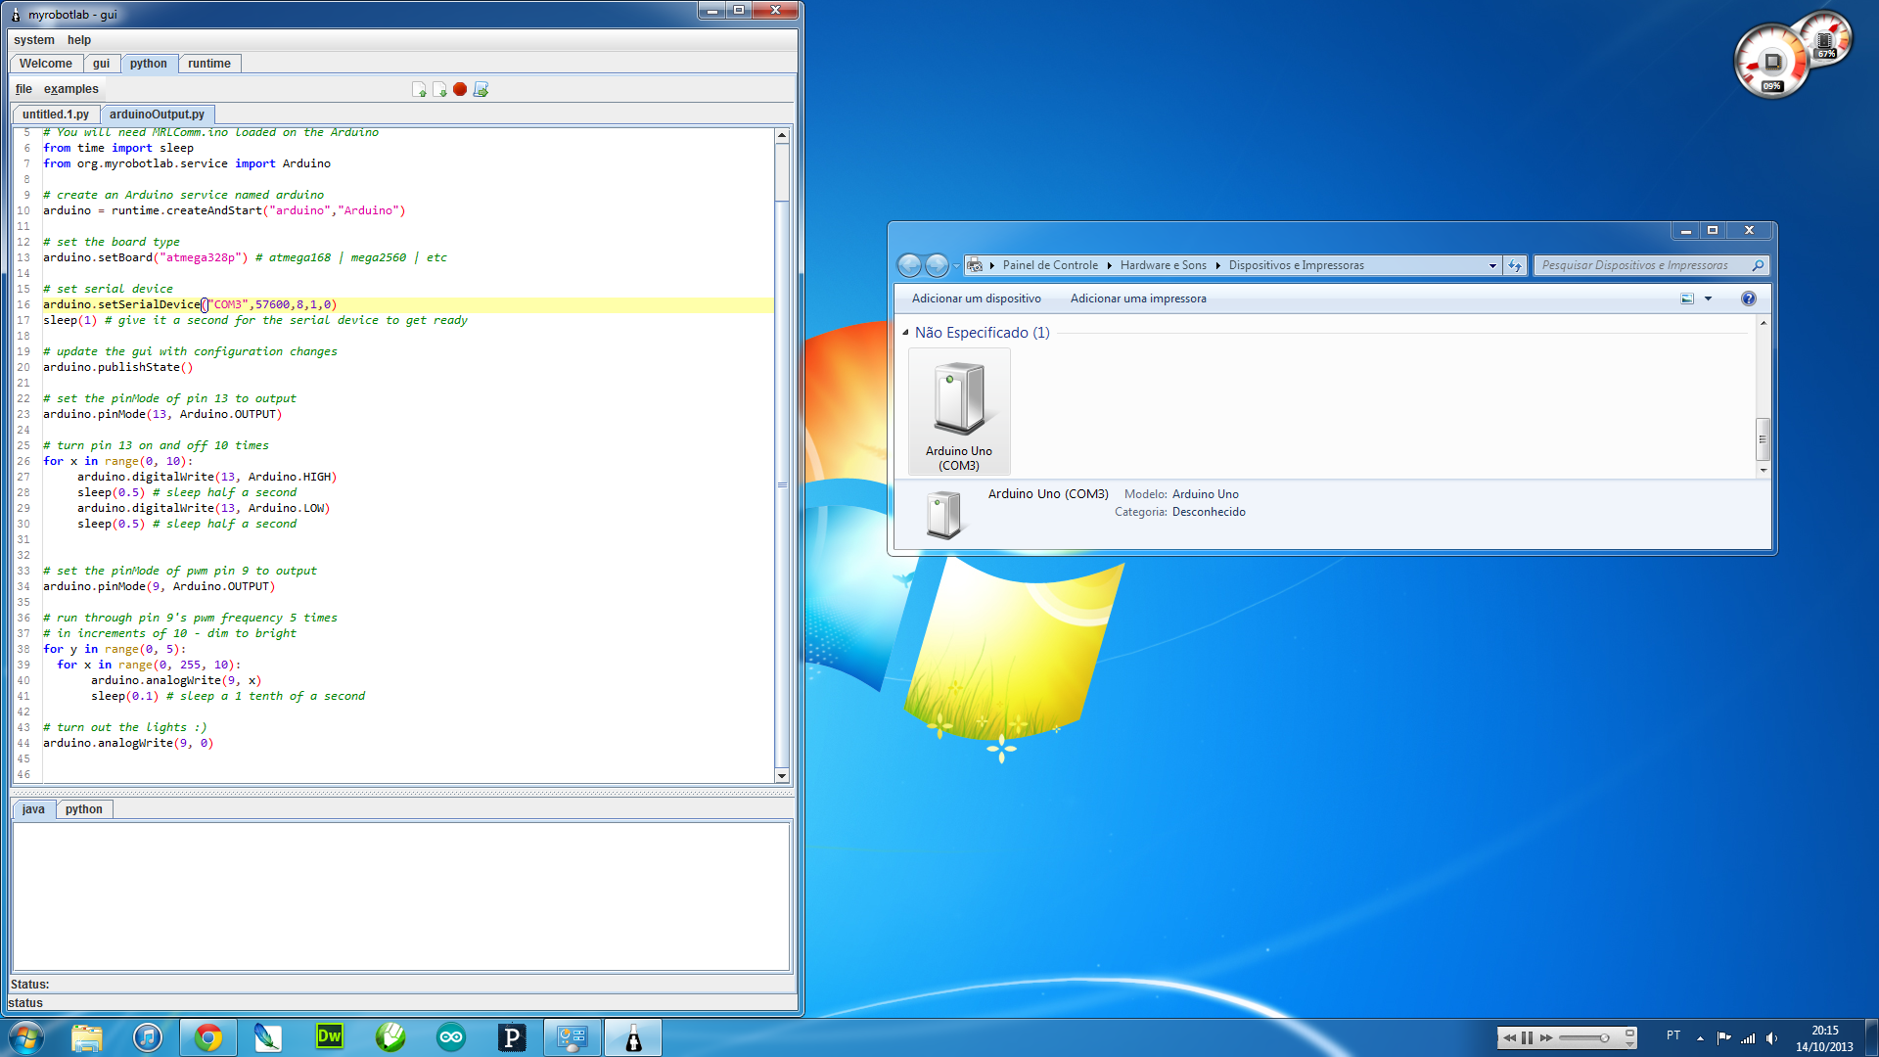Launch Dreamweaver from the taskbar

(x=330, y=1037)
